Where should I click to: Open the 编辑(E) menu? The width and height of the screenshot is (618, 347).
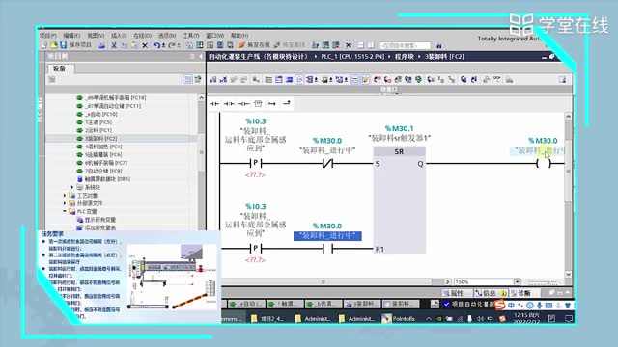[71, 36]
